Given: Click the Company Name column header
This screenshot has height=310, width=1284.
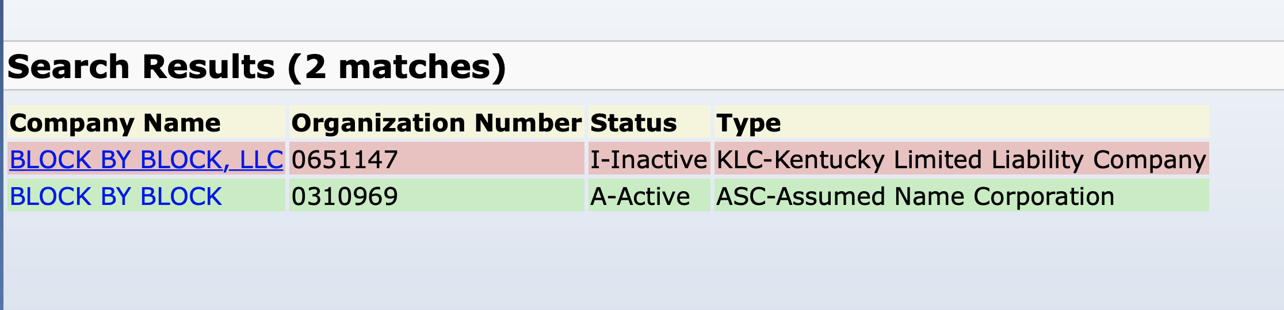Looking at the screenshot, I should coord(115,123).
